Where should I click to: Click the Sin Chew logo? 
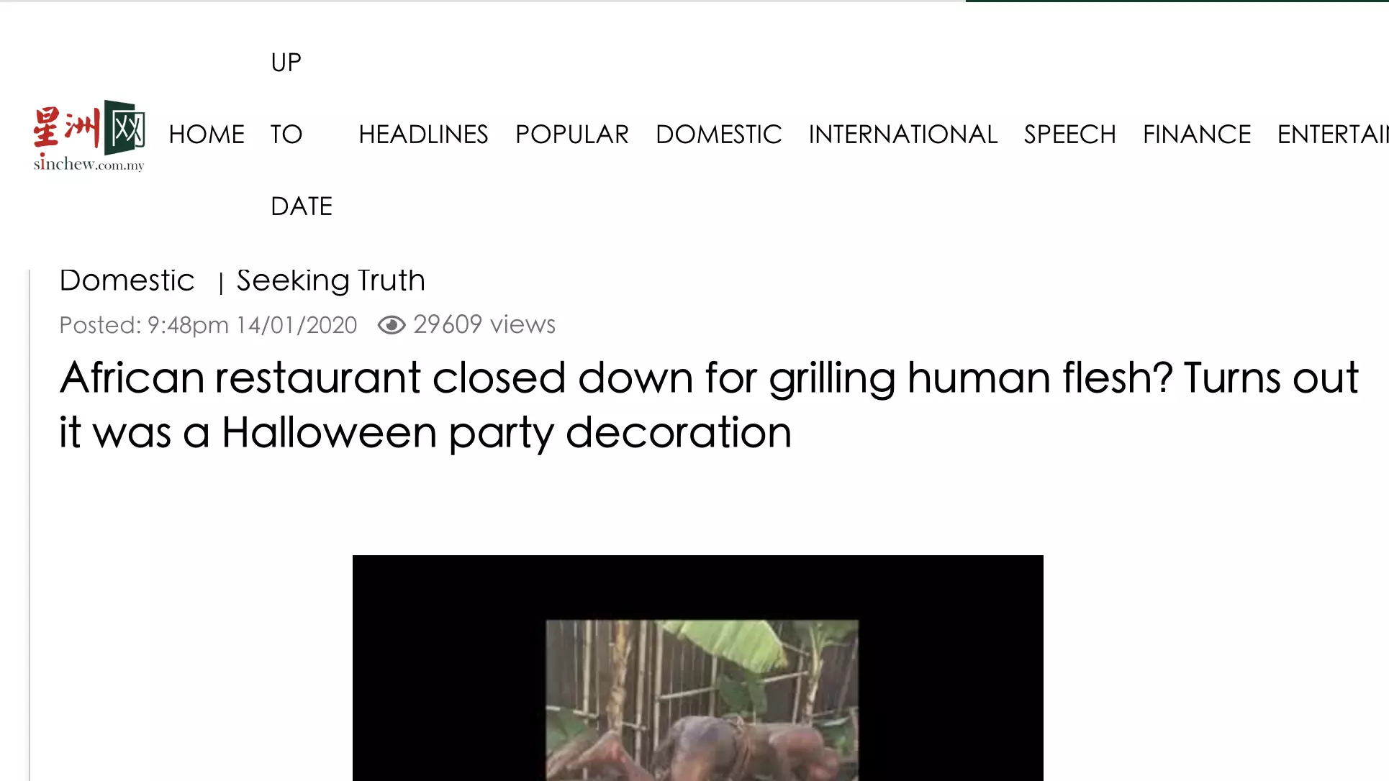point(89,134)
